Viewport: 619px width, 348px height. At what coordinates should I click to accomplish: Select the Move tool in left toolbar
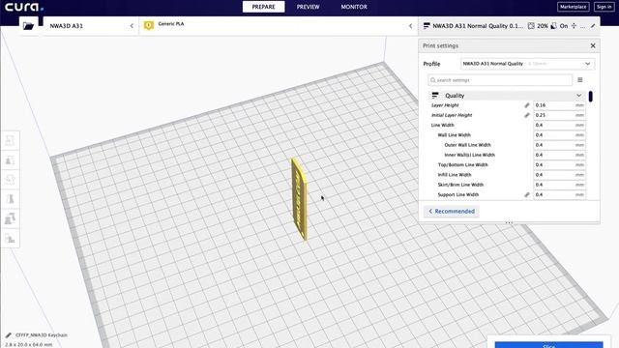(x=10, y=140)
